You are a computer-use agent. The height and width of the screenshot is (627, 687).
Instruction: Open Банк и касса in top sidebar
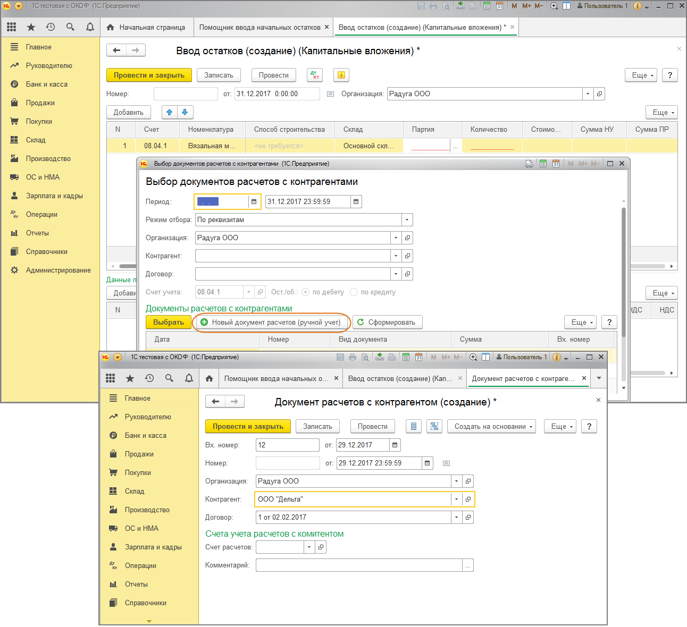click(46, 84)
